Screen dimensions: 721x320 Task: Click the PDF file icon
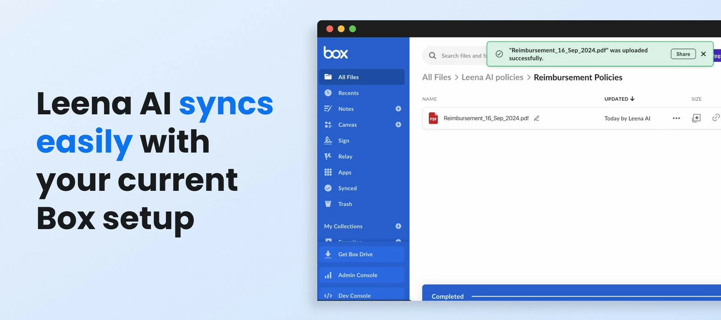pos(433,118)
